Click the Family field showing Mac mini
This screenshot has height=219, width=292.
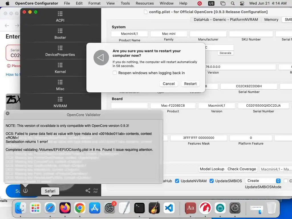(x=169, y=34)
